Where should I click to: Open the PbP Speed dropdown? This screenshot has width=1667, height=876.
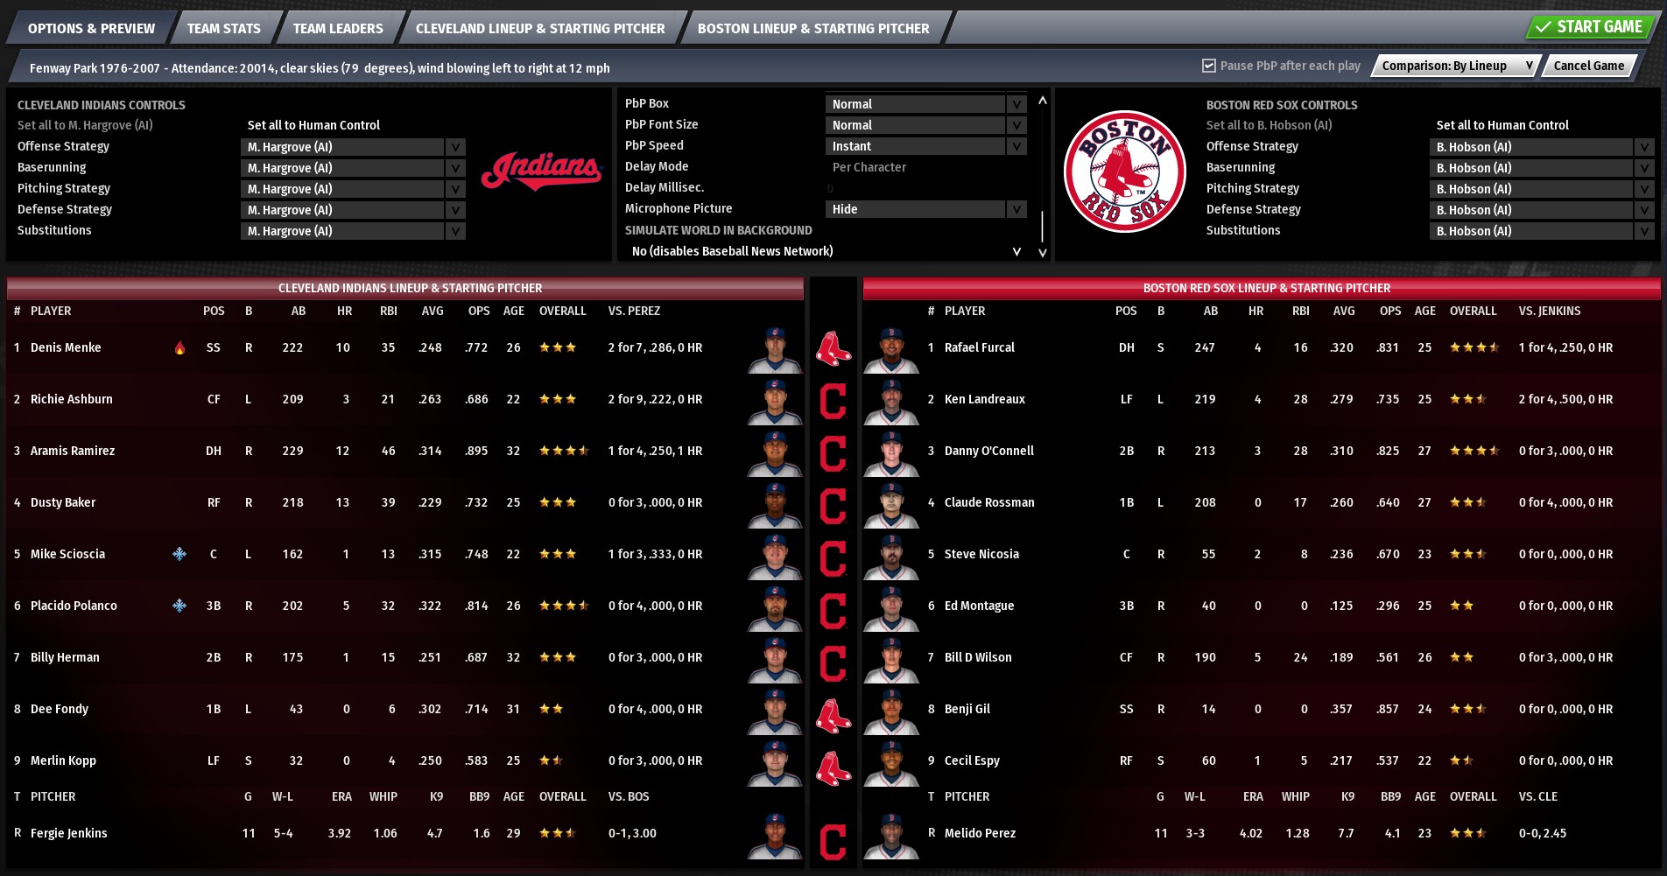coord(925,146)
